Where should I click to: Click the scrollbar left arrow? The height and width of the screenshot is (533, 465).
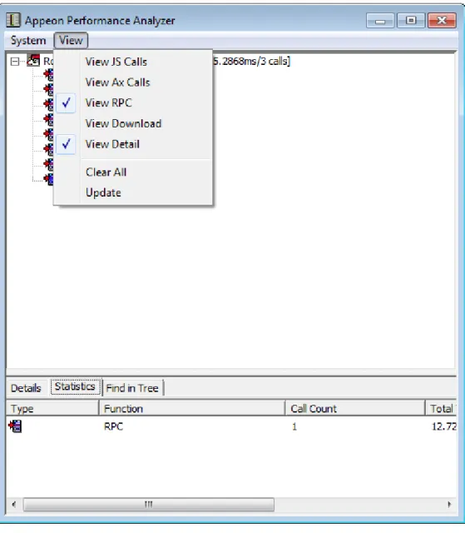[x=14, y=504]
